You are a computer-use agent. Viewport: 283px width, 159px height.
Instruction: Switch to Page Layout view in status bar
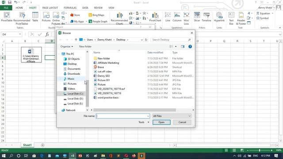tap(234, 150)
